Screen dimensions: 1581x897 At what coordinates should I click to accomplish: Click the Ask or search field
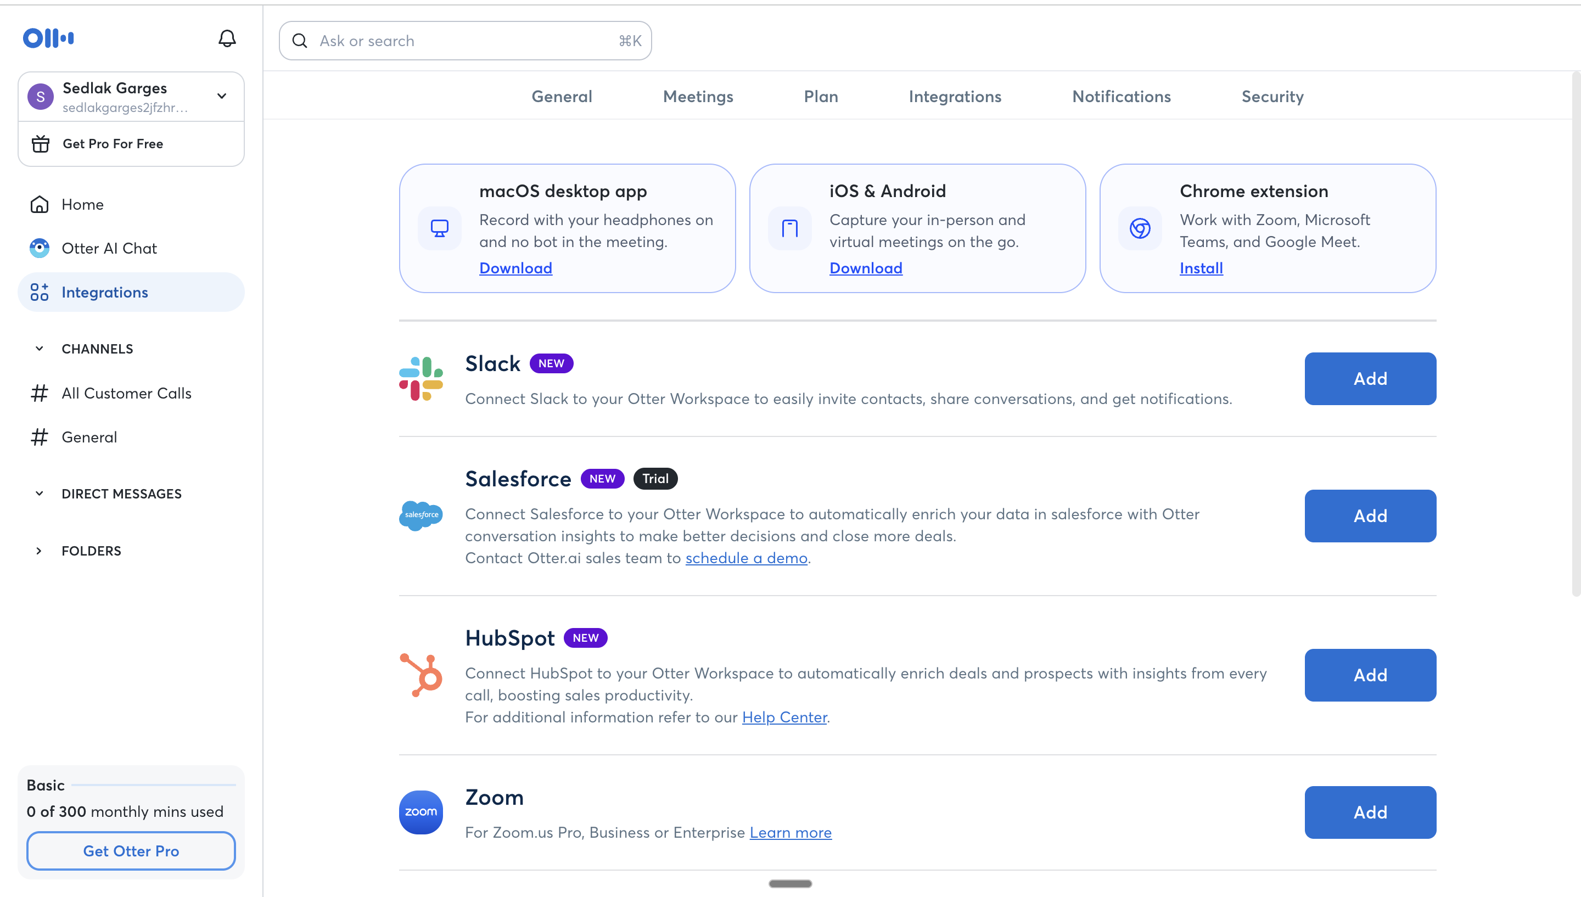click(464, 41)
